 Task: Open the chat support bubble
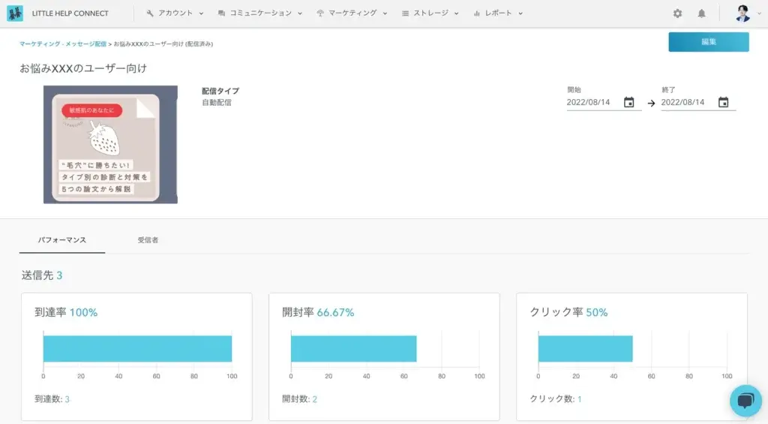pos(745,401)
